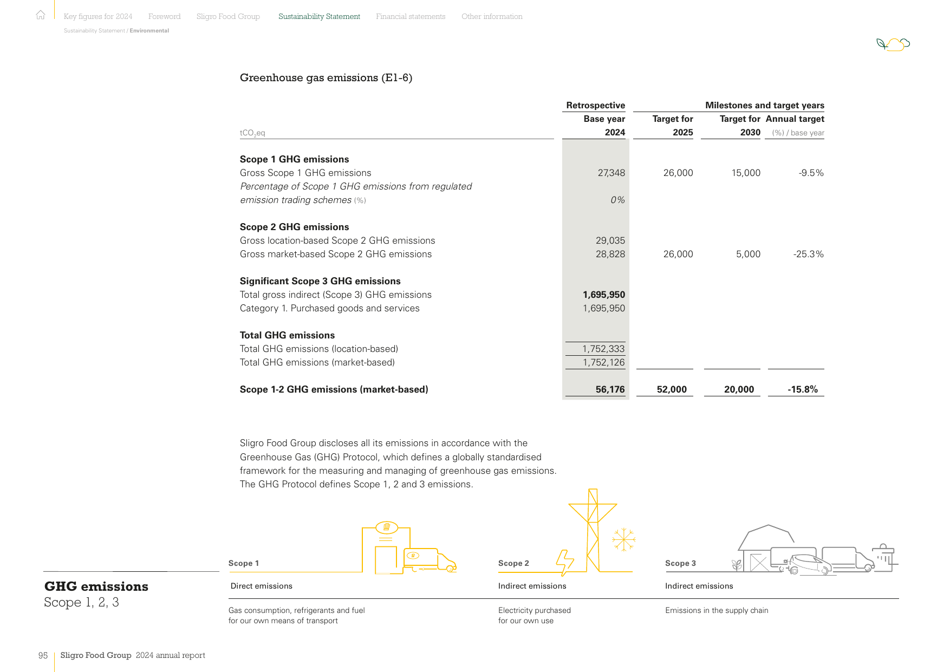Image resolution: width=950 pixels, height=672 pixels.
Task: Select the Sustainability Statement tab
Action: (x=319, y=17)
